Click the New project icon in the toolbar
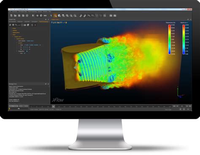 click(x=12, y=16)
